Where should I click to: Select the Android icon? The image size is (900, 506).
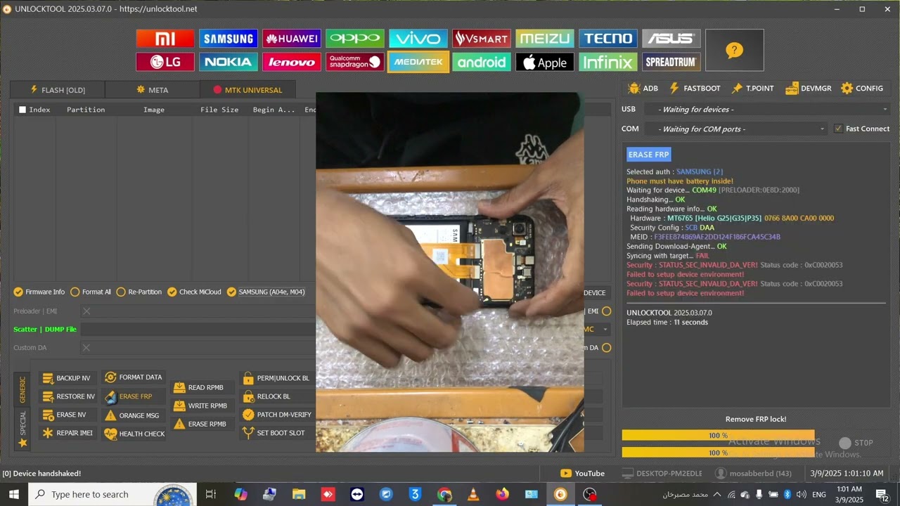[x=482, y=62]
